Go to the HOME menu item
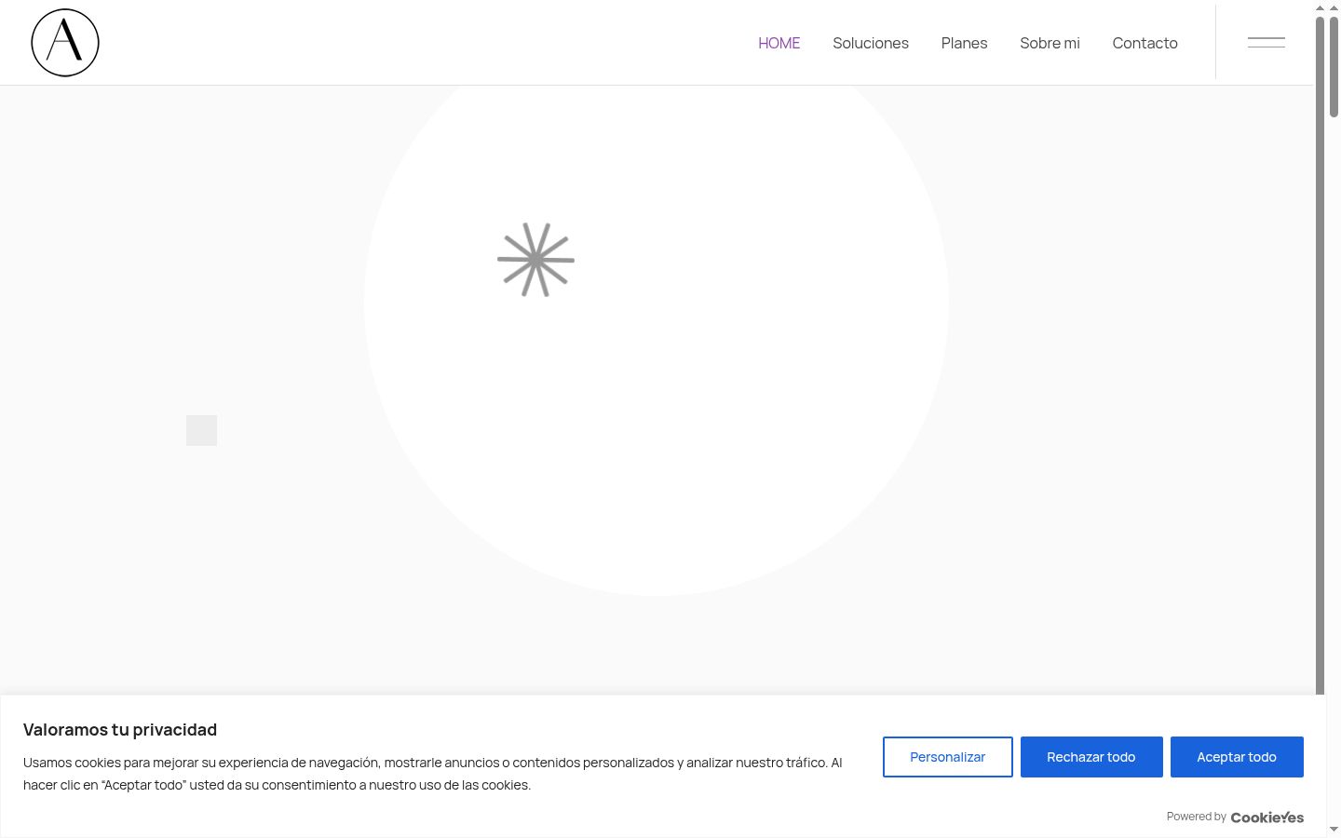Screen dimensions: 1341x838 pyautogui.click(x=779, y=43)
